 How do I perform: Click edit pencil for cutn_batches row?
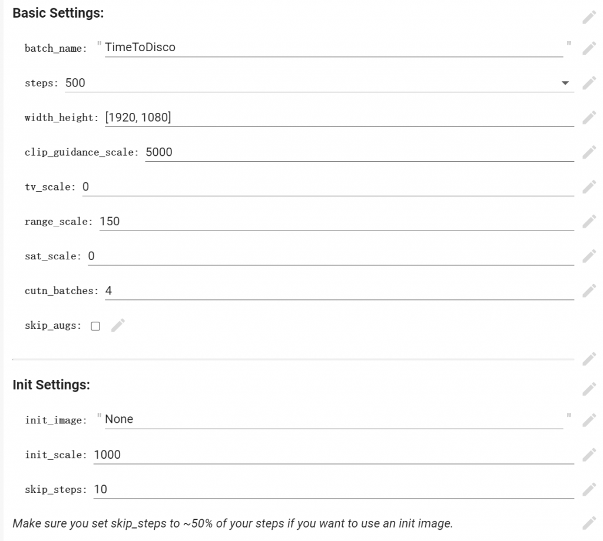(589, 290)
